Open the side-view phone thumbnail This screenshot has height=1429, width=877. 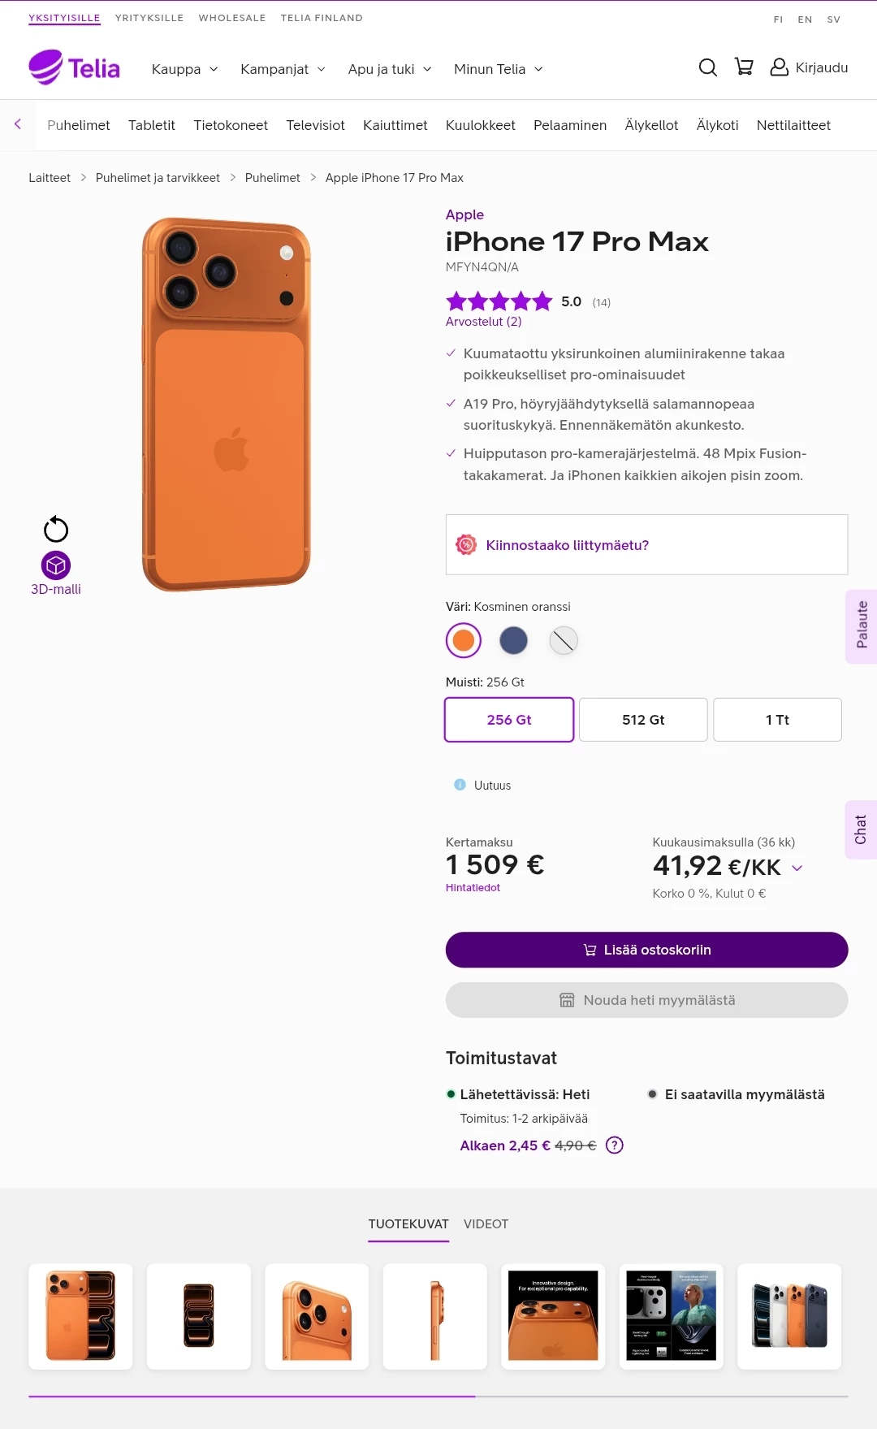(x=435, y=1316)
